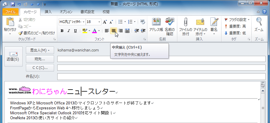
Task: Toggle 重要度: 高 high importance
Action: (235, 26)
